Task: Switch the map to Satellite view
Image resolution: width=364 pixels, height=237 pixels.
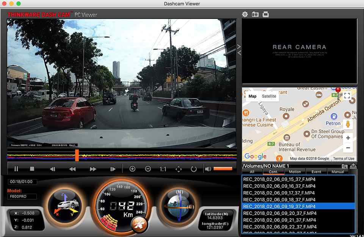Action: pyautogui.click(x=269, y=97)
